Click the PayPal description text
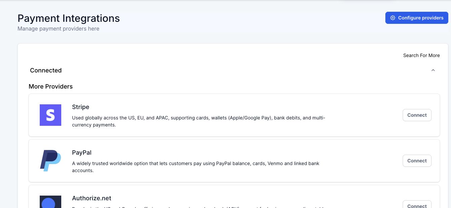The height and width of the screenshot is (208, 451). pos(196,167)
